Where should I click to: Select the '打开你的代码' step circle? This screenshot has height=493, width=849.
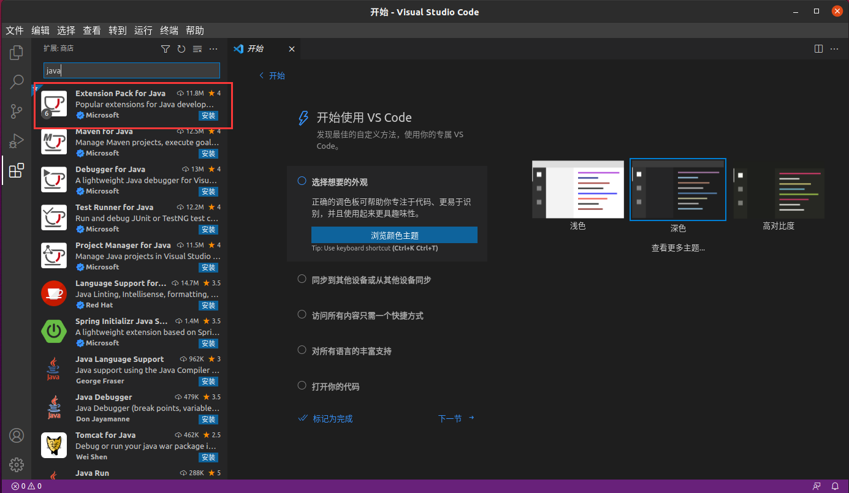coord(302,386)
